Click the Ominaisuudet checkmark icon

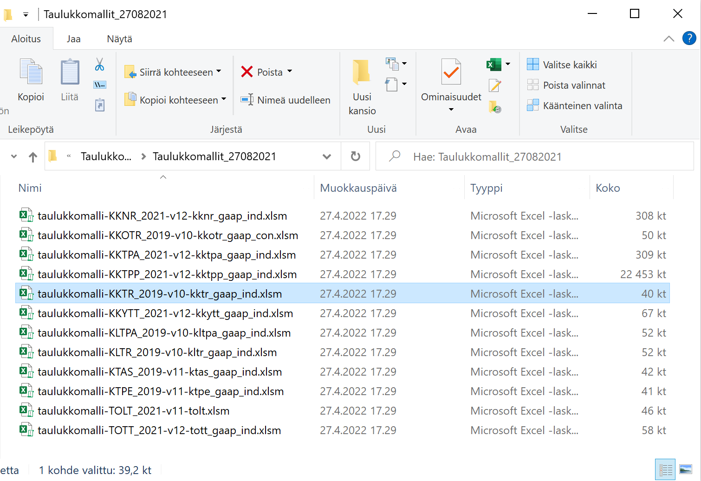pos(451,72)
